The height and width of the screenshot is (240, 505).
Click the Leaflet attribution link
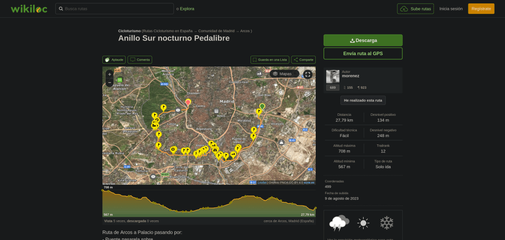(x=262, y=182)
